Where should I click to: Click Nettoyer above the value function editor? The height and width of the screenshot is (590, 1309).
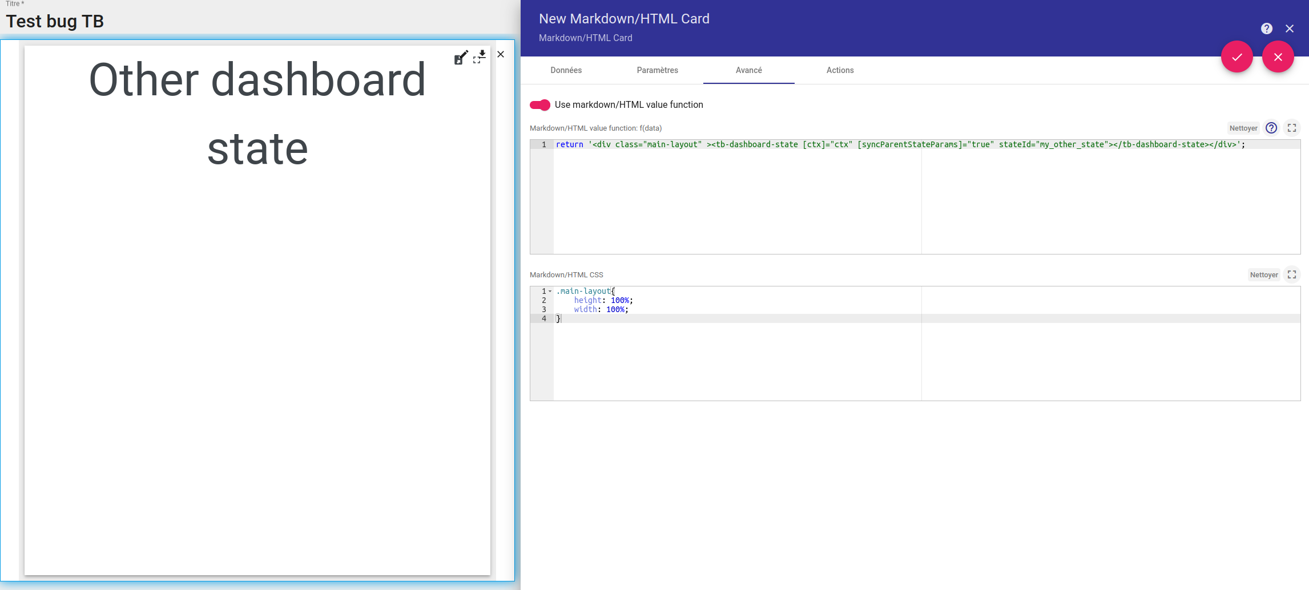click(x=1243, y=128)
